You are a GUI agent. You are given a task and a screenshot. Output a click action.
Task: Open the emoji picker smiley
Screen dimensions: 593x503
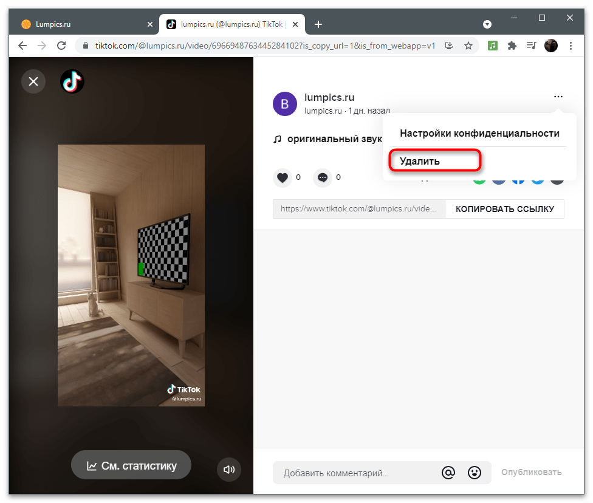[x=475, y=472]
